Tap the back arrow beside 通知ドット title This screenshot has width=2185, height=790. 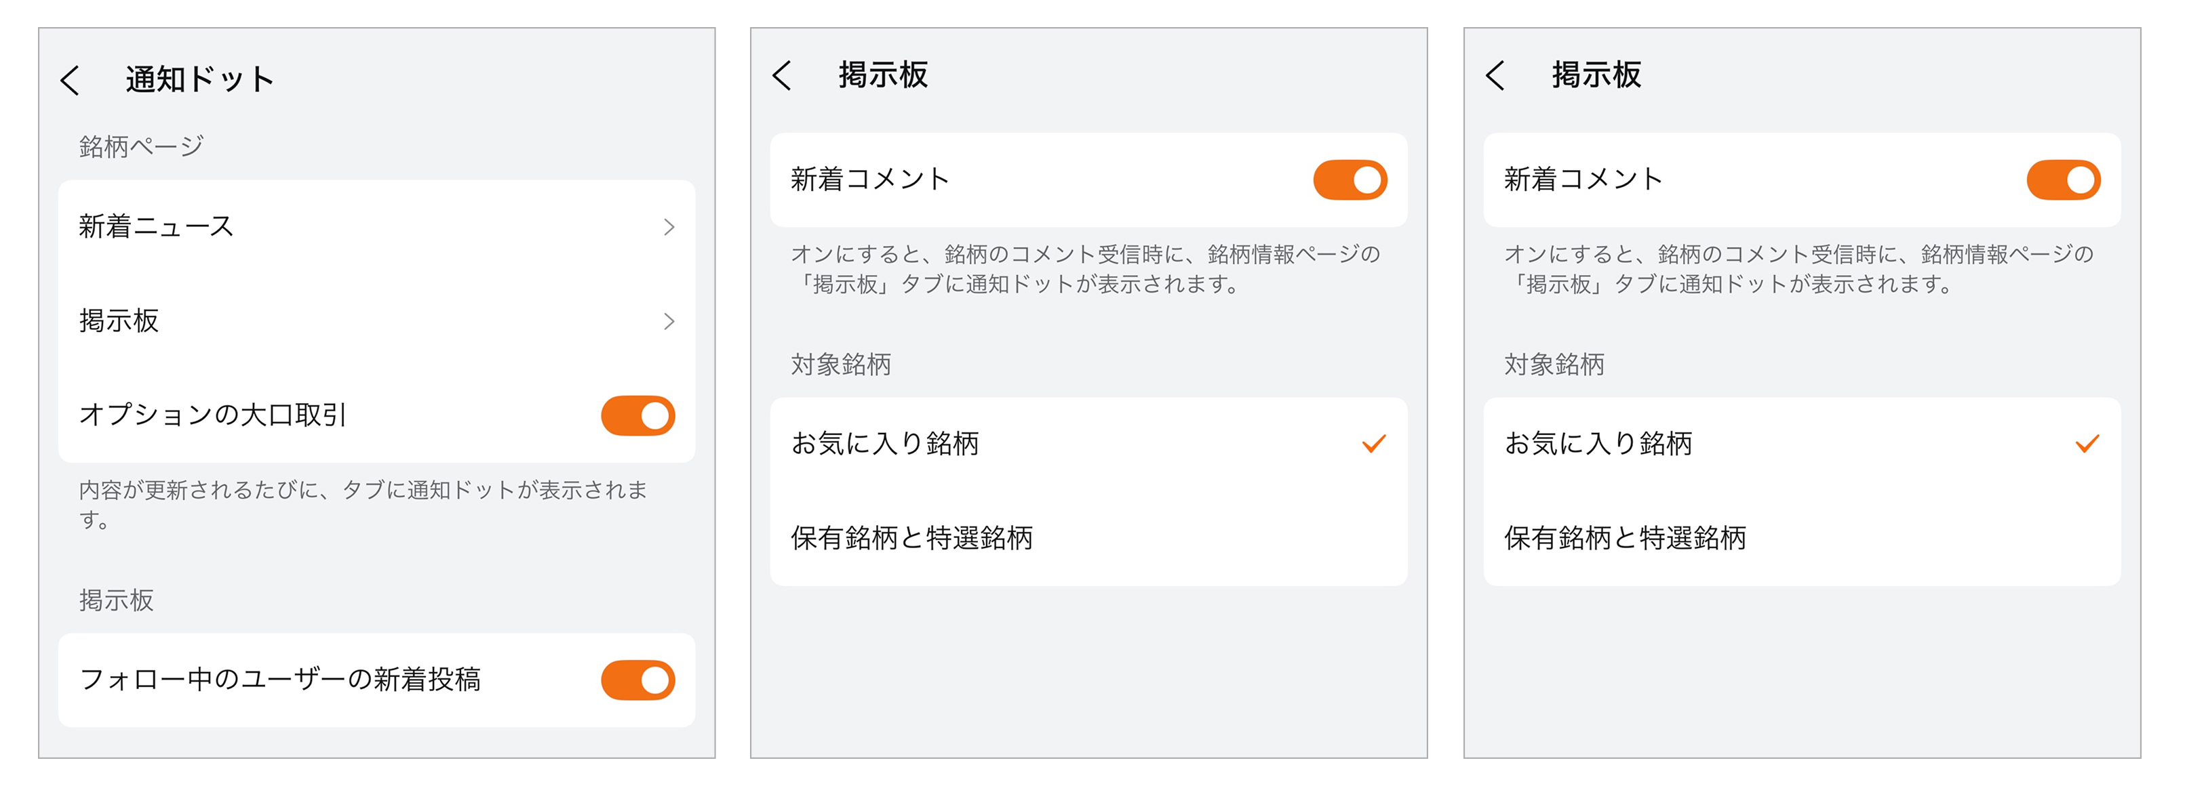pos(71,81)
